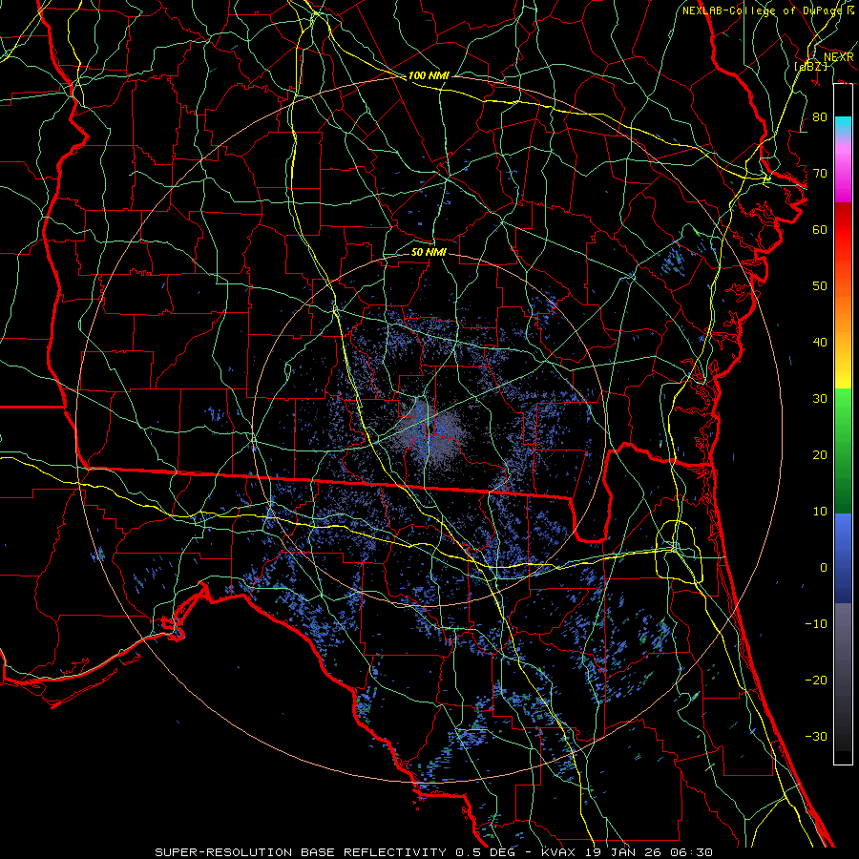Click the 30 value on the dBZ scale
The image size is (859, 859).
click(820, 399)
